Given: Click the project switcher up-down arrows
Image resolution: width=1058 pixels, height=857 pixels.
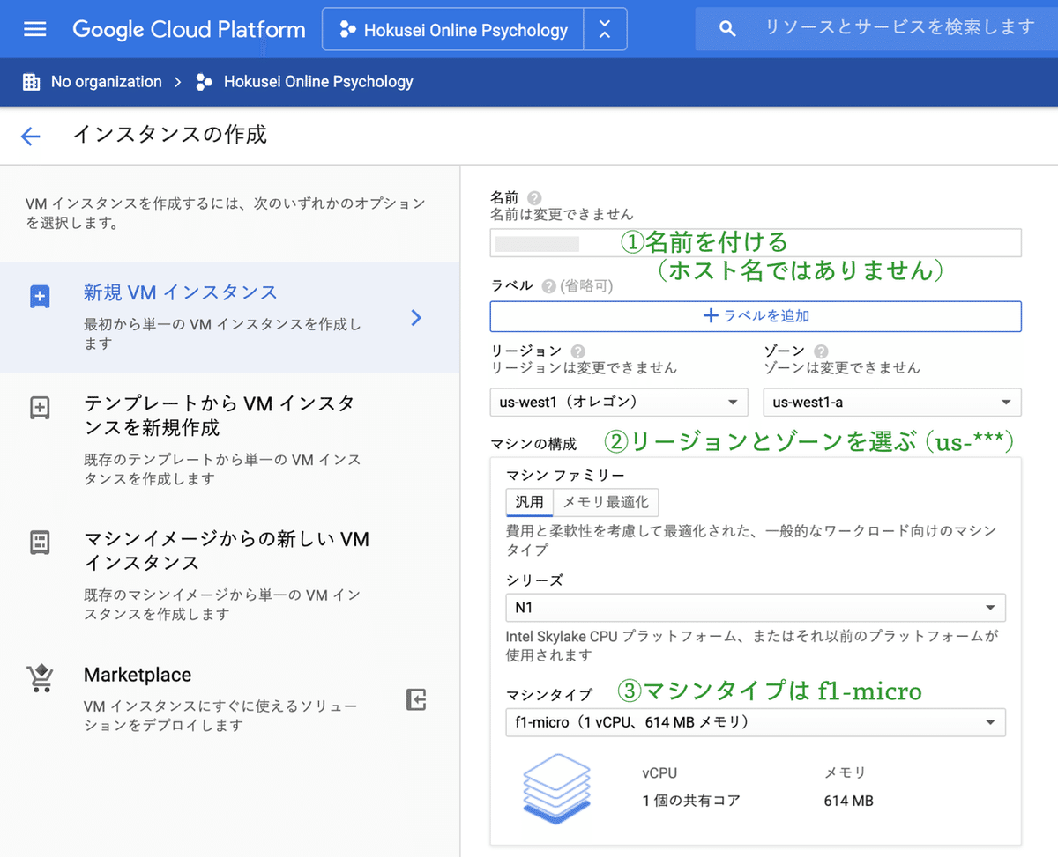Looking at the screenshot, I should [x=605, y=30].
